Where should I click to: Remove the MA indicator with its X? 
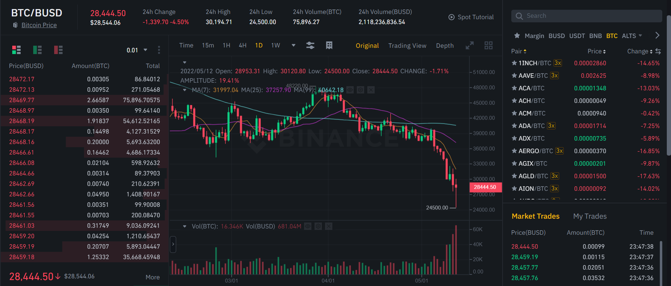(x=371, y=90)
